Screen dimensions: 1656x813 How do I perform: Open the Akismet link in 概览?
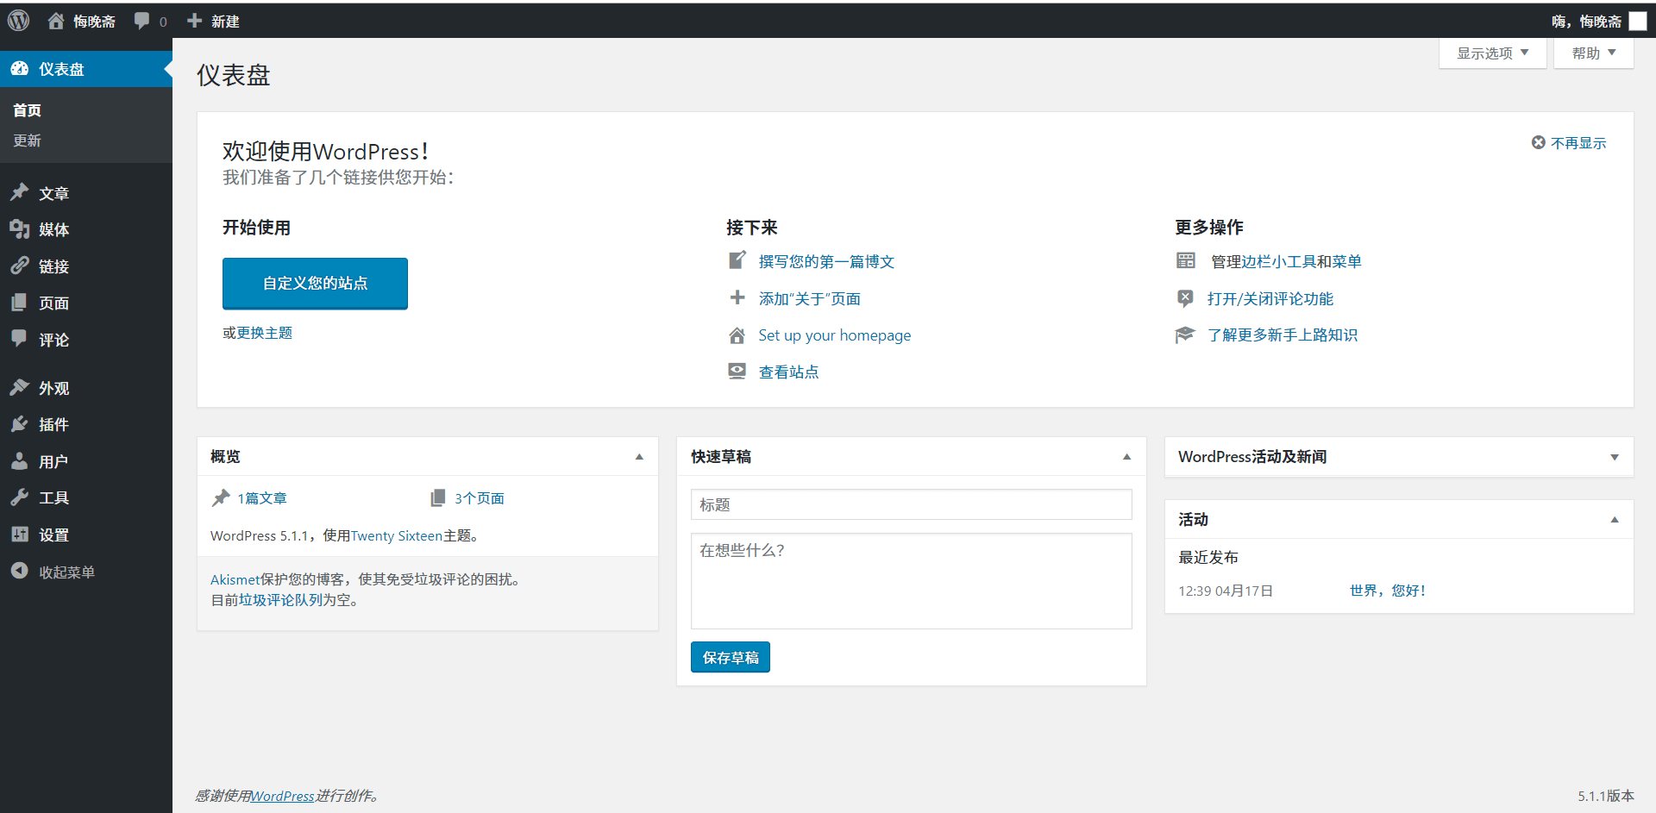click(x=235, y=579)
